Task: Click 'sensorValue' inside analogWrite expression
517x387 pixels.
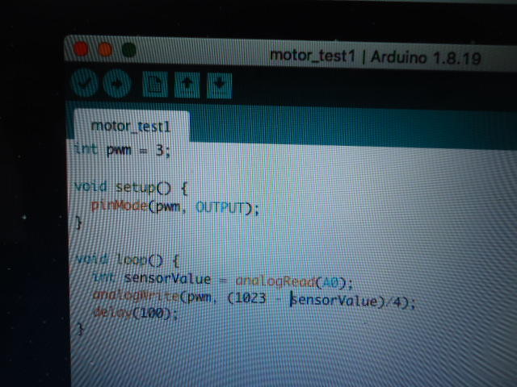Action: (x=334, y=301)
